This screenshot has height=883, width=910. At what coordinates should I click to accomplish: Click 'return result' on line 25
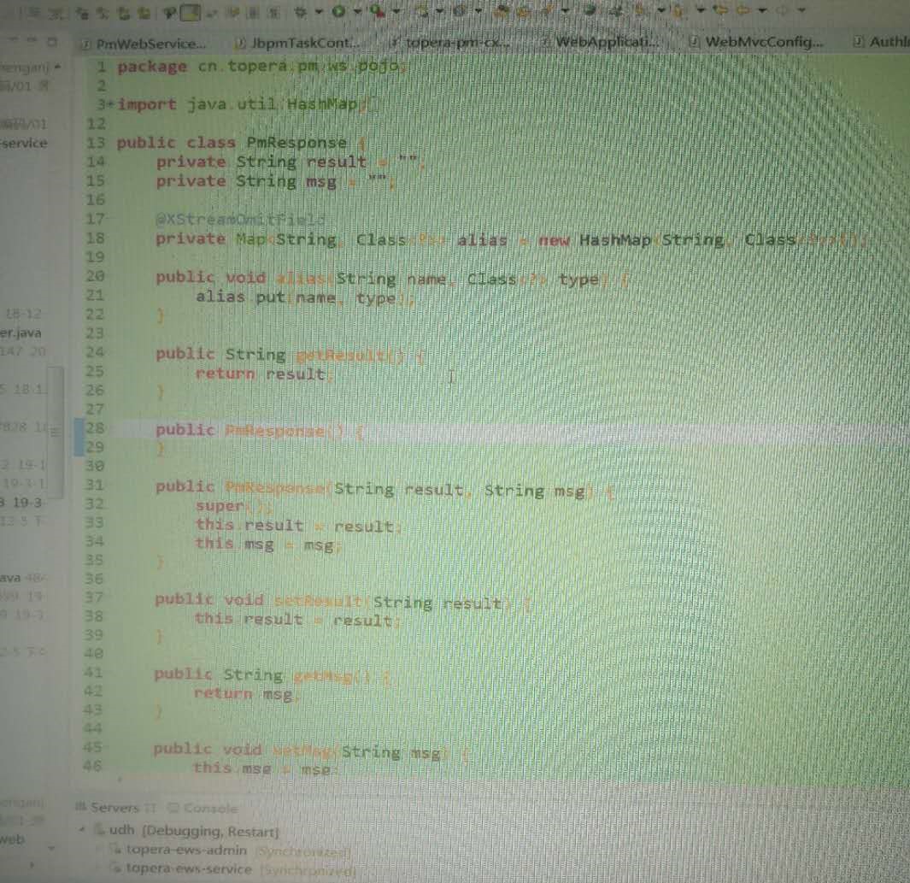[261, 374]
